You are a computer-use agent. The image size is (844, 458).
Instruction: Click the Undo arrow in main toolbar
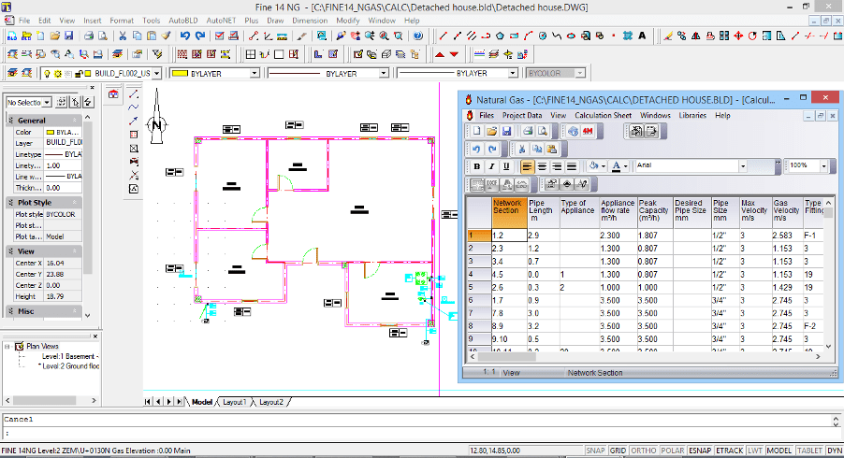click(185, 36)
